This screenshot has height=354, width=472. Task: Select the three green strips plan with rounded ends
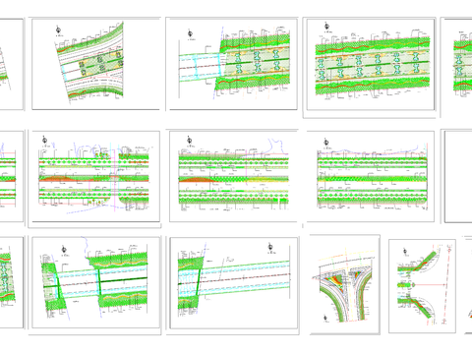coord(371,176)
